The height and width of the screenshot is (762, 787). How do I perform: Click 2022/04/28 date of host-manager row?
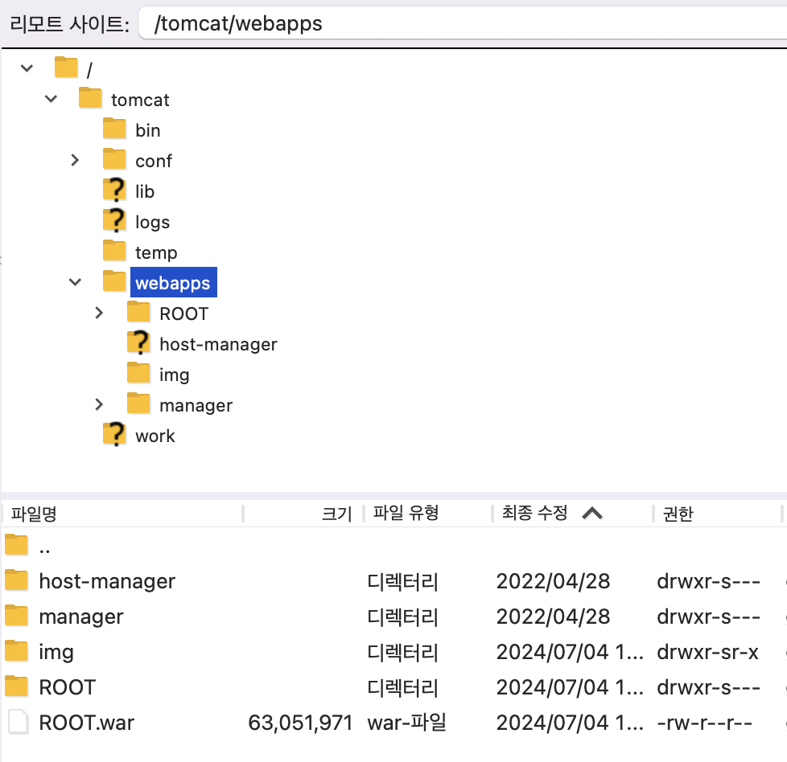(553, 581)
